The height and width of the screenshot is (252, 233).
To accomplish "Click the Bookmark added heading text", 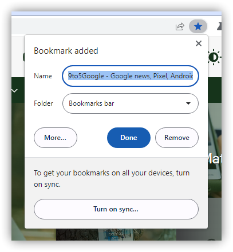I will (66, 51).
